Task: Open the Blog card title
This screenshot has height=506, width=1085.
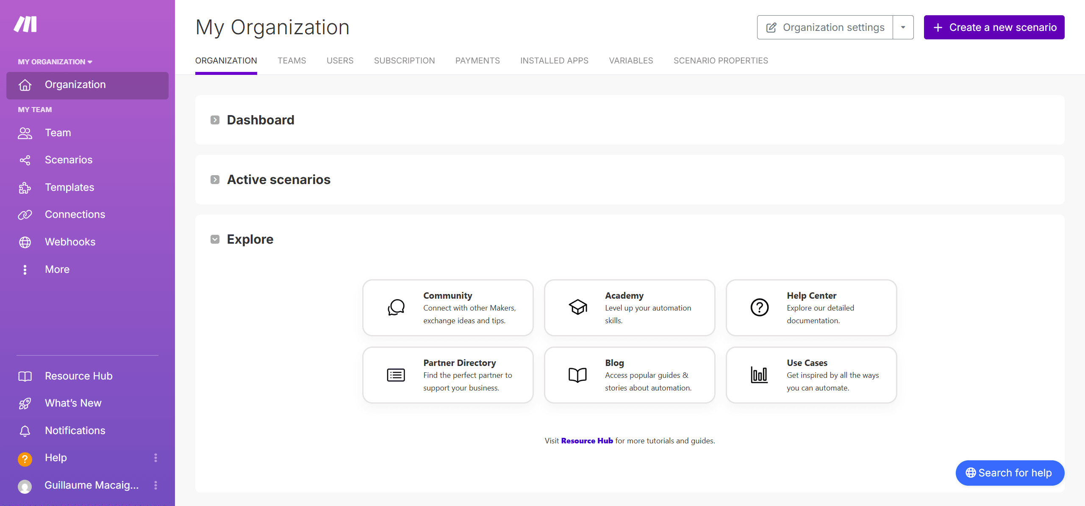Action: tap(614, 363)
